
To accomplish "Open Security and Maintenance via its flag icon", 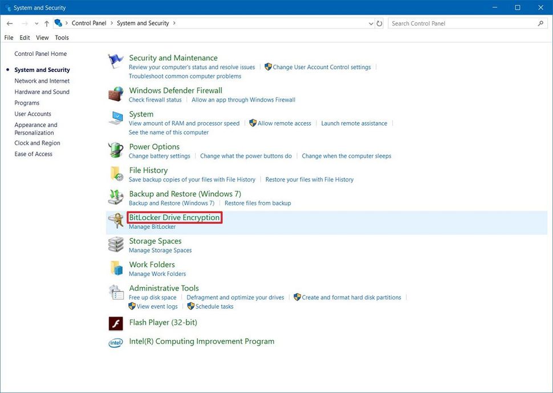I will point(115,60).
